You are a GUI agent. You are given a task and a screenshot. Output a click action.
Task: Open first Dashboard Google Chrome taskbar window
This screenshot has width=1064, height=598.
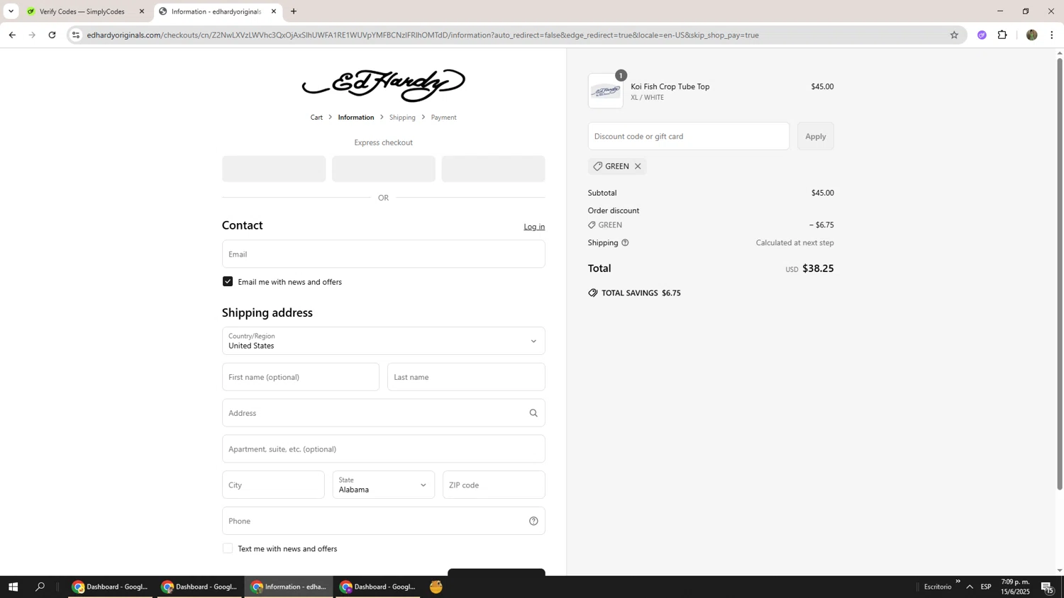[110, 587]
